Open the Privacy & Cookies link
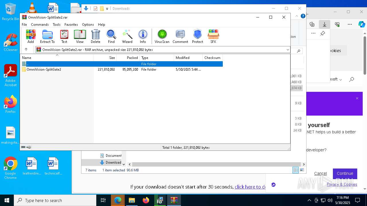The width and height of the screenshot is (367, 206). [x=342, y=184]
